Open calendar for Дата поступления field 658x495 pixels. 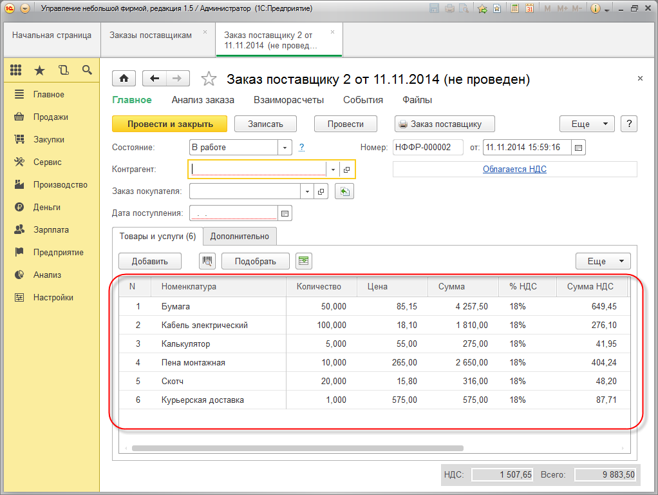click(x=285, y=213)
